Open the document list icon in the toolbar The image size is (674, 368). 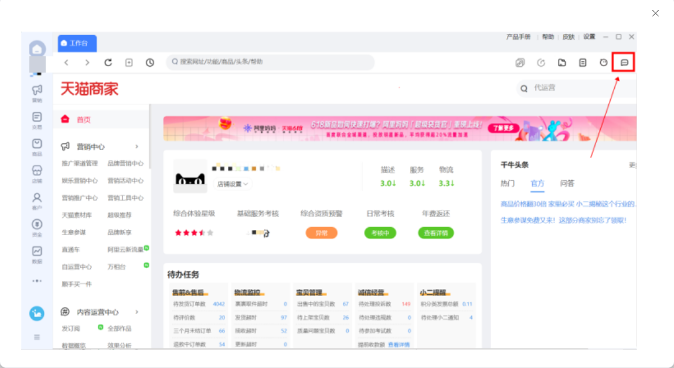583,63
